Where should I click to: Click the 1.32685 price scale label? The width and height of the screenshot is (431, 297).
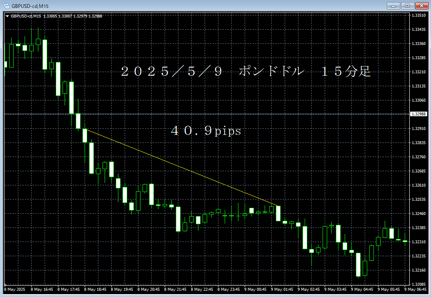(418, 171)
